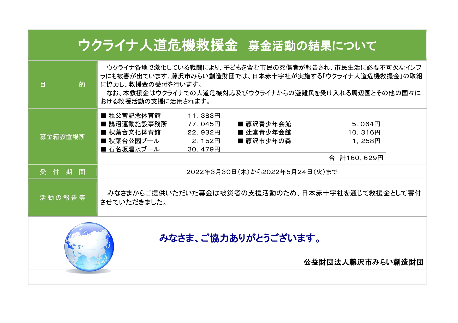Click the bullet square beside 鵠沼運動施設事務所
The width and height of the screenshot is (458, 323).
tap(104, 124)
